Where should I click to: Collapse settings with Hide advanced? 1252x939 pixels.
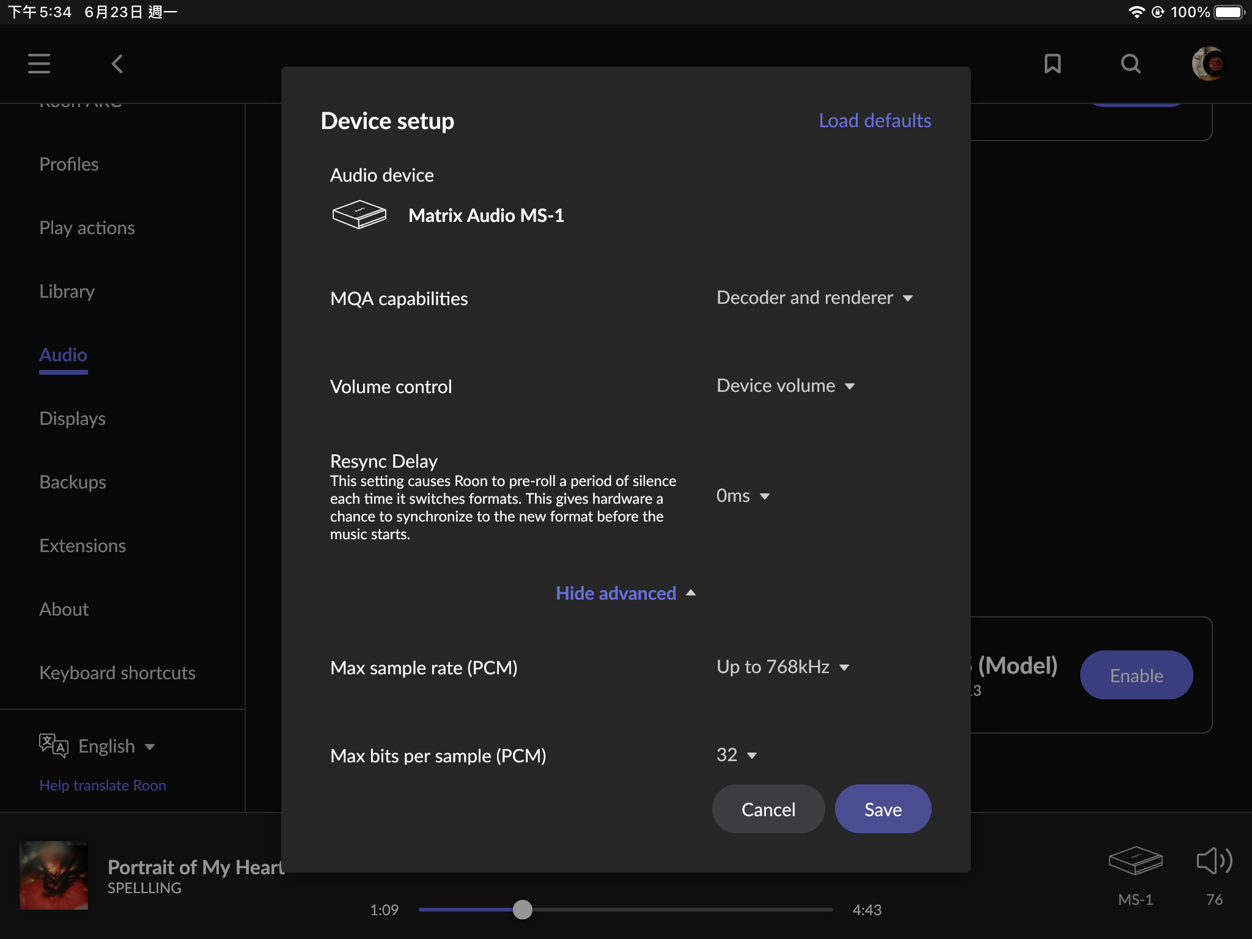point(625,593)
